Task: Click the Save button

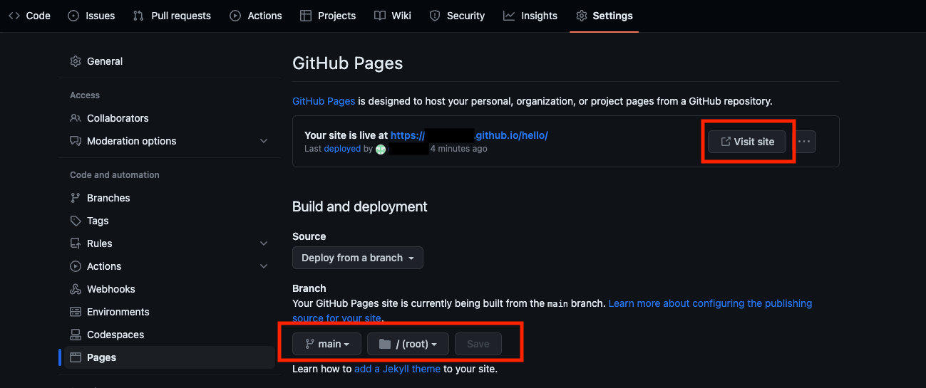Action: point(478,344)
